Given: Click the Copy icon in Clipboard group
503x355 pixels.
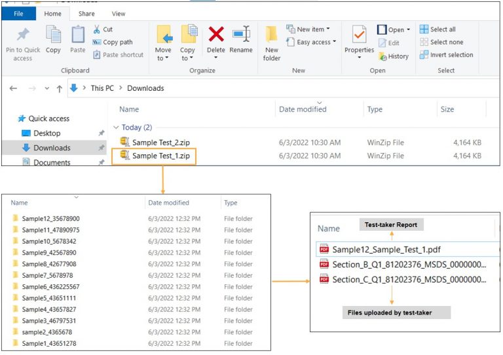Looking at the screenshot, I should tap(53, 35).
